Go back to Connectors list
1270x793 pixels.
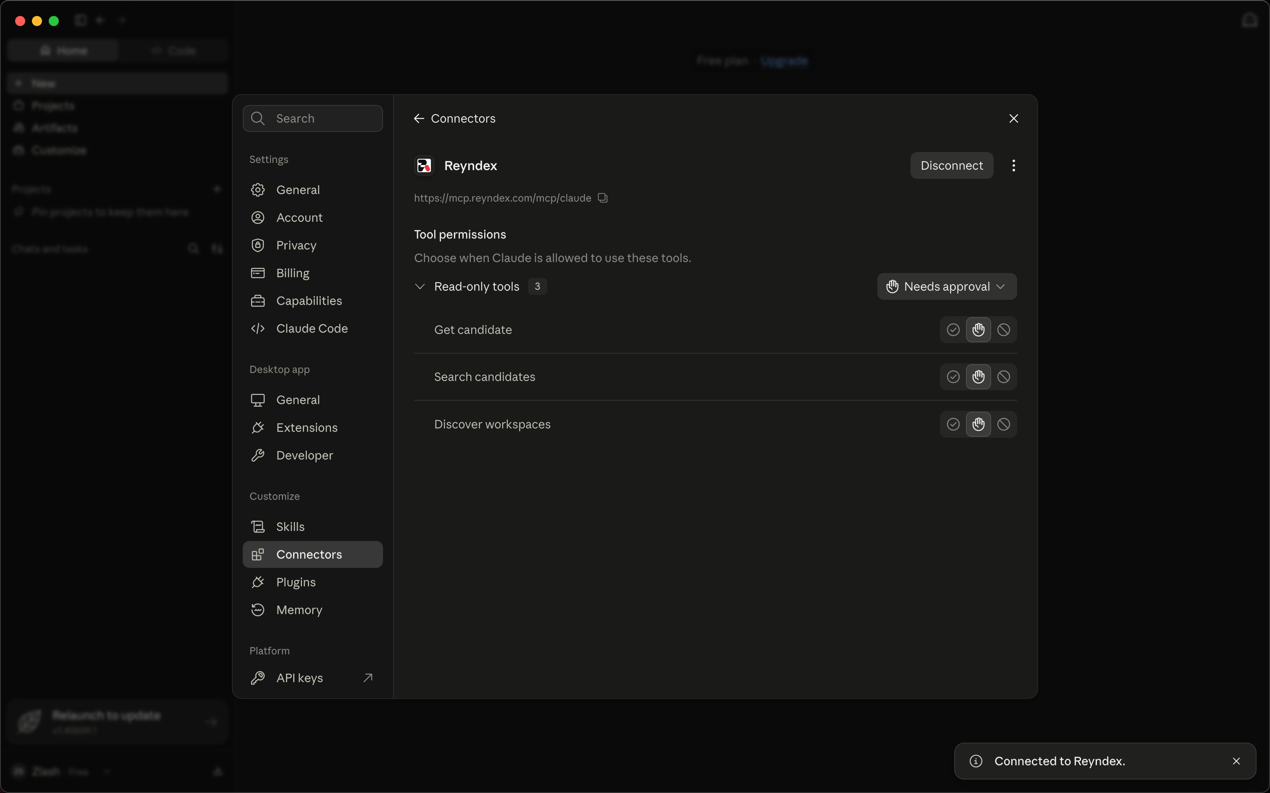[419, 118]
